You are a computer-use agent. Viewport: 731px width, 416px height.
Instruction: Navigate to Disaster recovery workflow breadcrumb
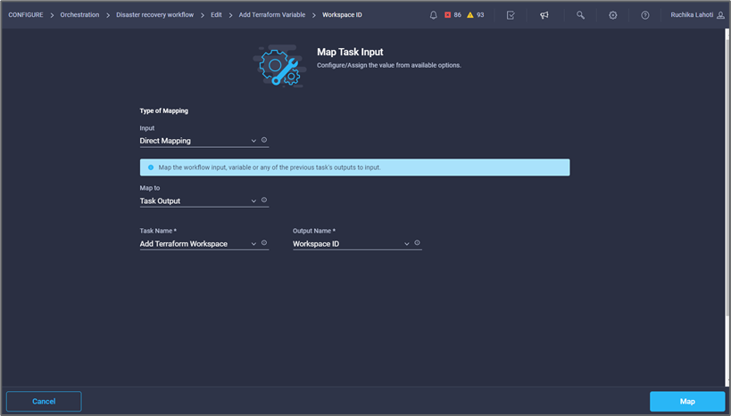point(154,15)
